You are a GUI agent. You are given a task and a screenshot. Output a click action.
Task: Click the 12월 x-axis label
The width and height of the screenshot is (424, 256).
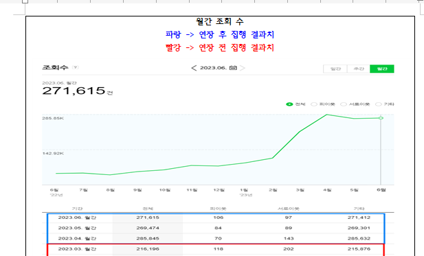click(x=219, y=190)
